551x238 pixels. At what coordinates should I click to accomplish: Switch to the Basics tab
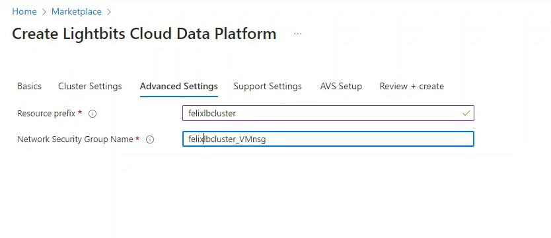(29, 86)
